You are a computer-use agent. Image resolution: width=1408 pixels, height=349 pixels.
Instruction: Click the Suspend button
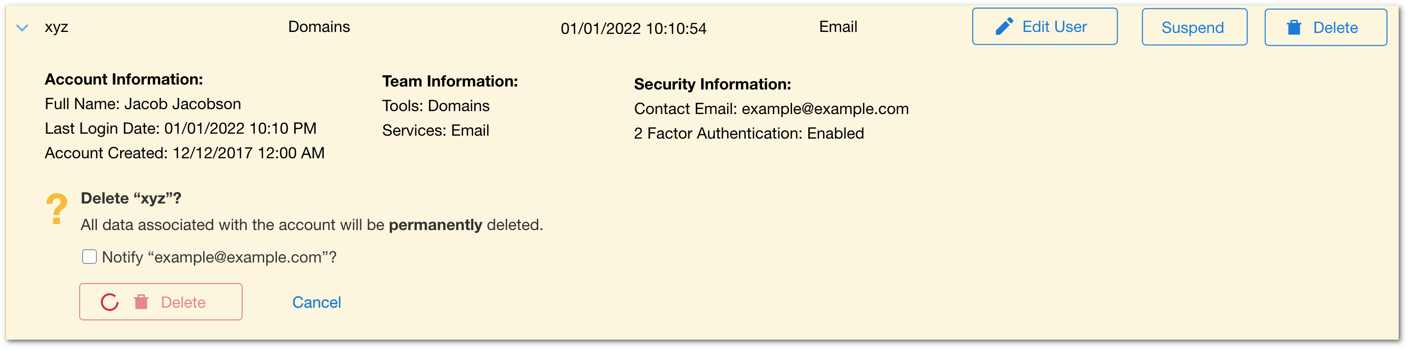click(x=1194, y=28)
